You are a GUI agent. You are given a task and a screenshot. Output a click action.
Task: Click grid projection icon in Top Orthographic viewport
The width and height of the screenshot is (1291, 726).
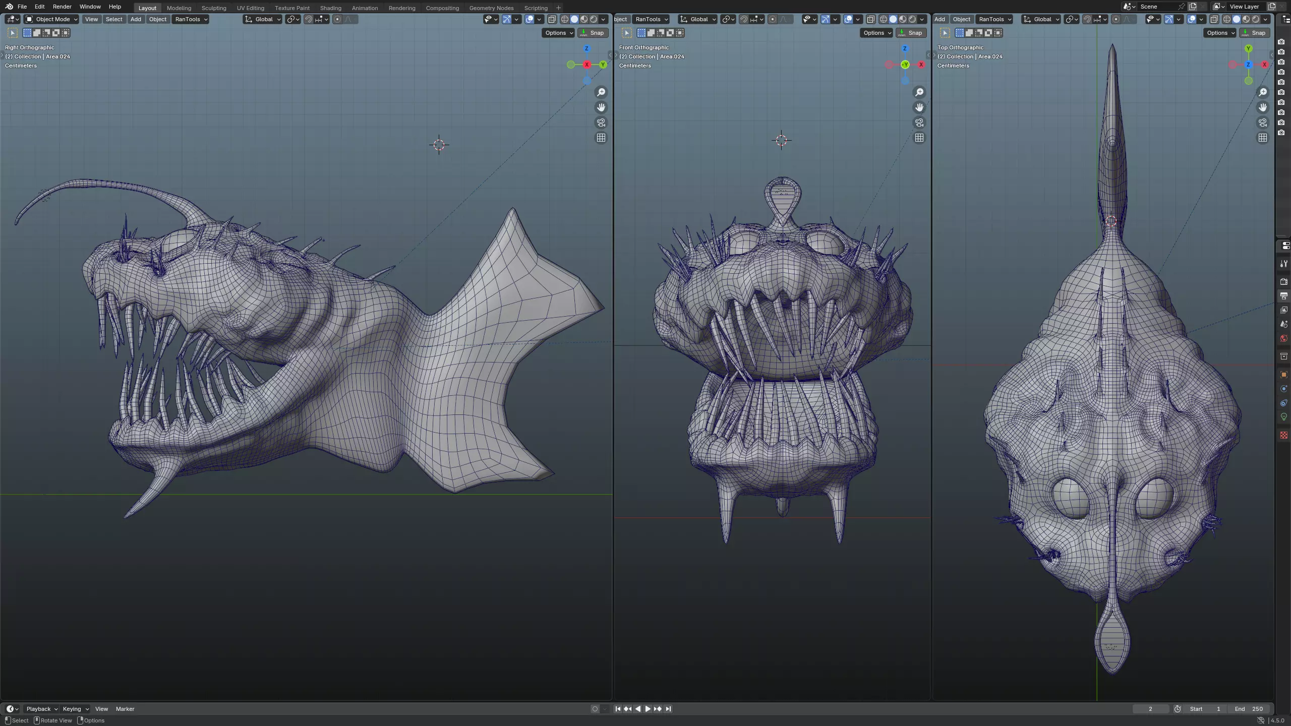coord(1263,138)
